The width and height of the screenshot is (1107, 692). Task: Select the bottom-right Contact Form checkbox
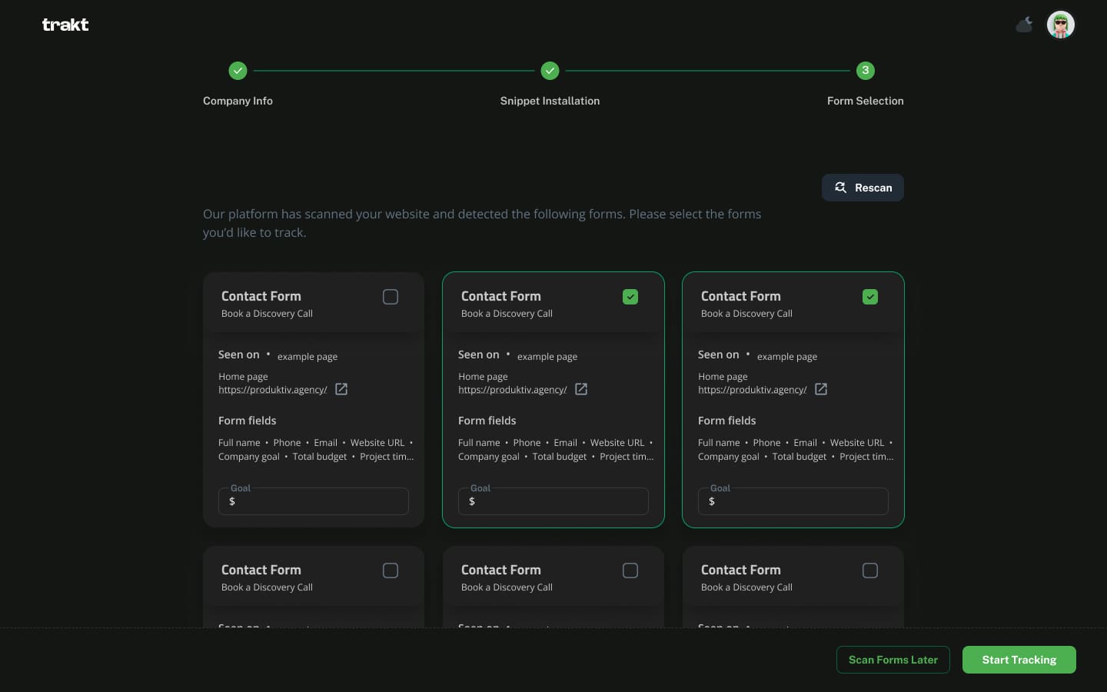tap(870, 571)
